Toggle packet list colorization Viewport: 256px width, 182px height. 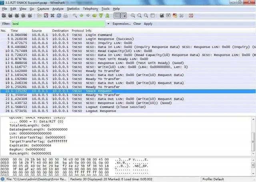click(x=117, y=16)
